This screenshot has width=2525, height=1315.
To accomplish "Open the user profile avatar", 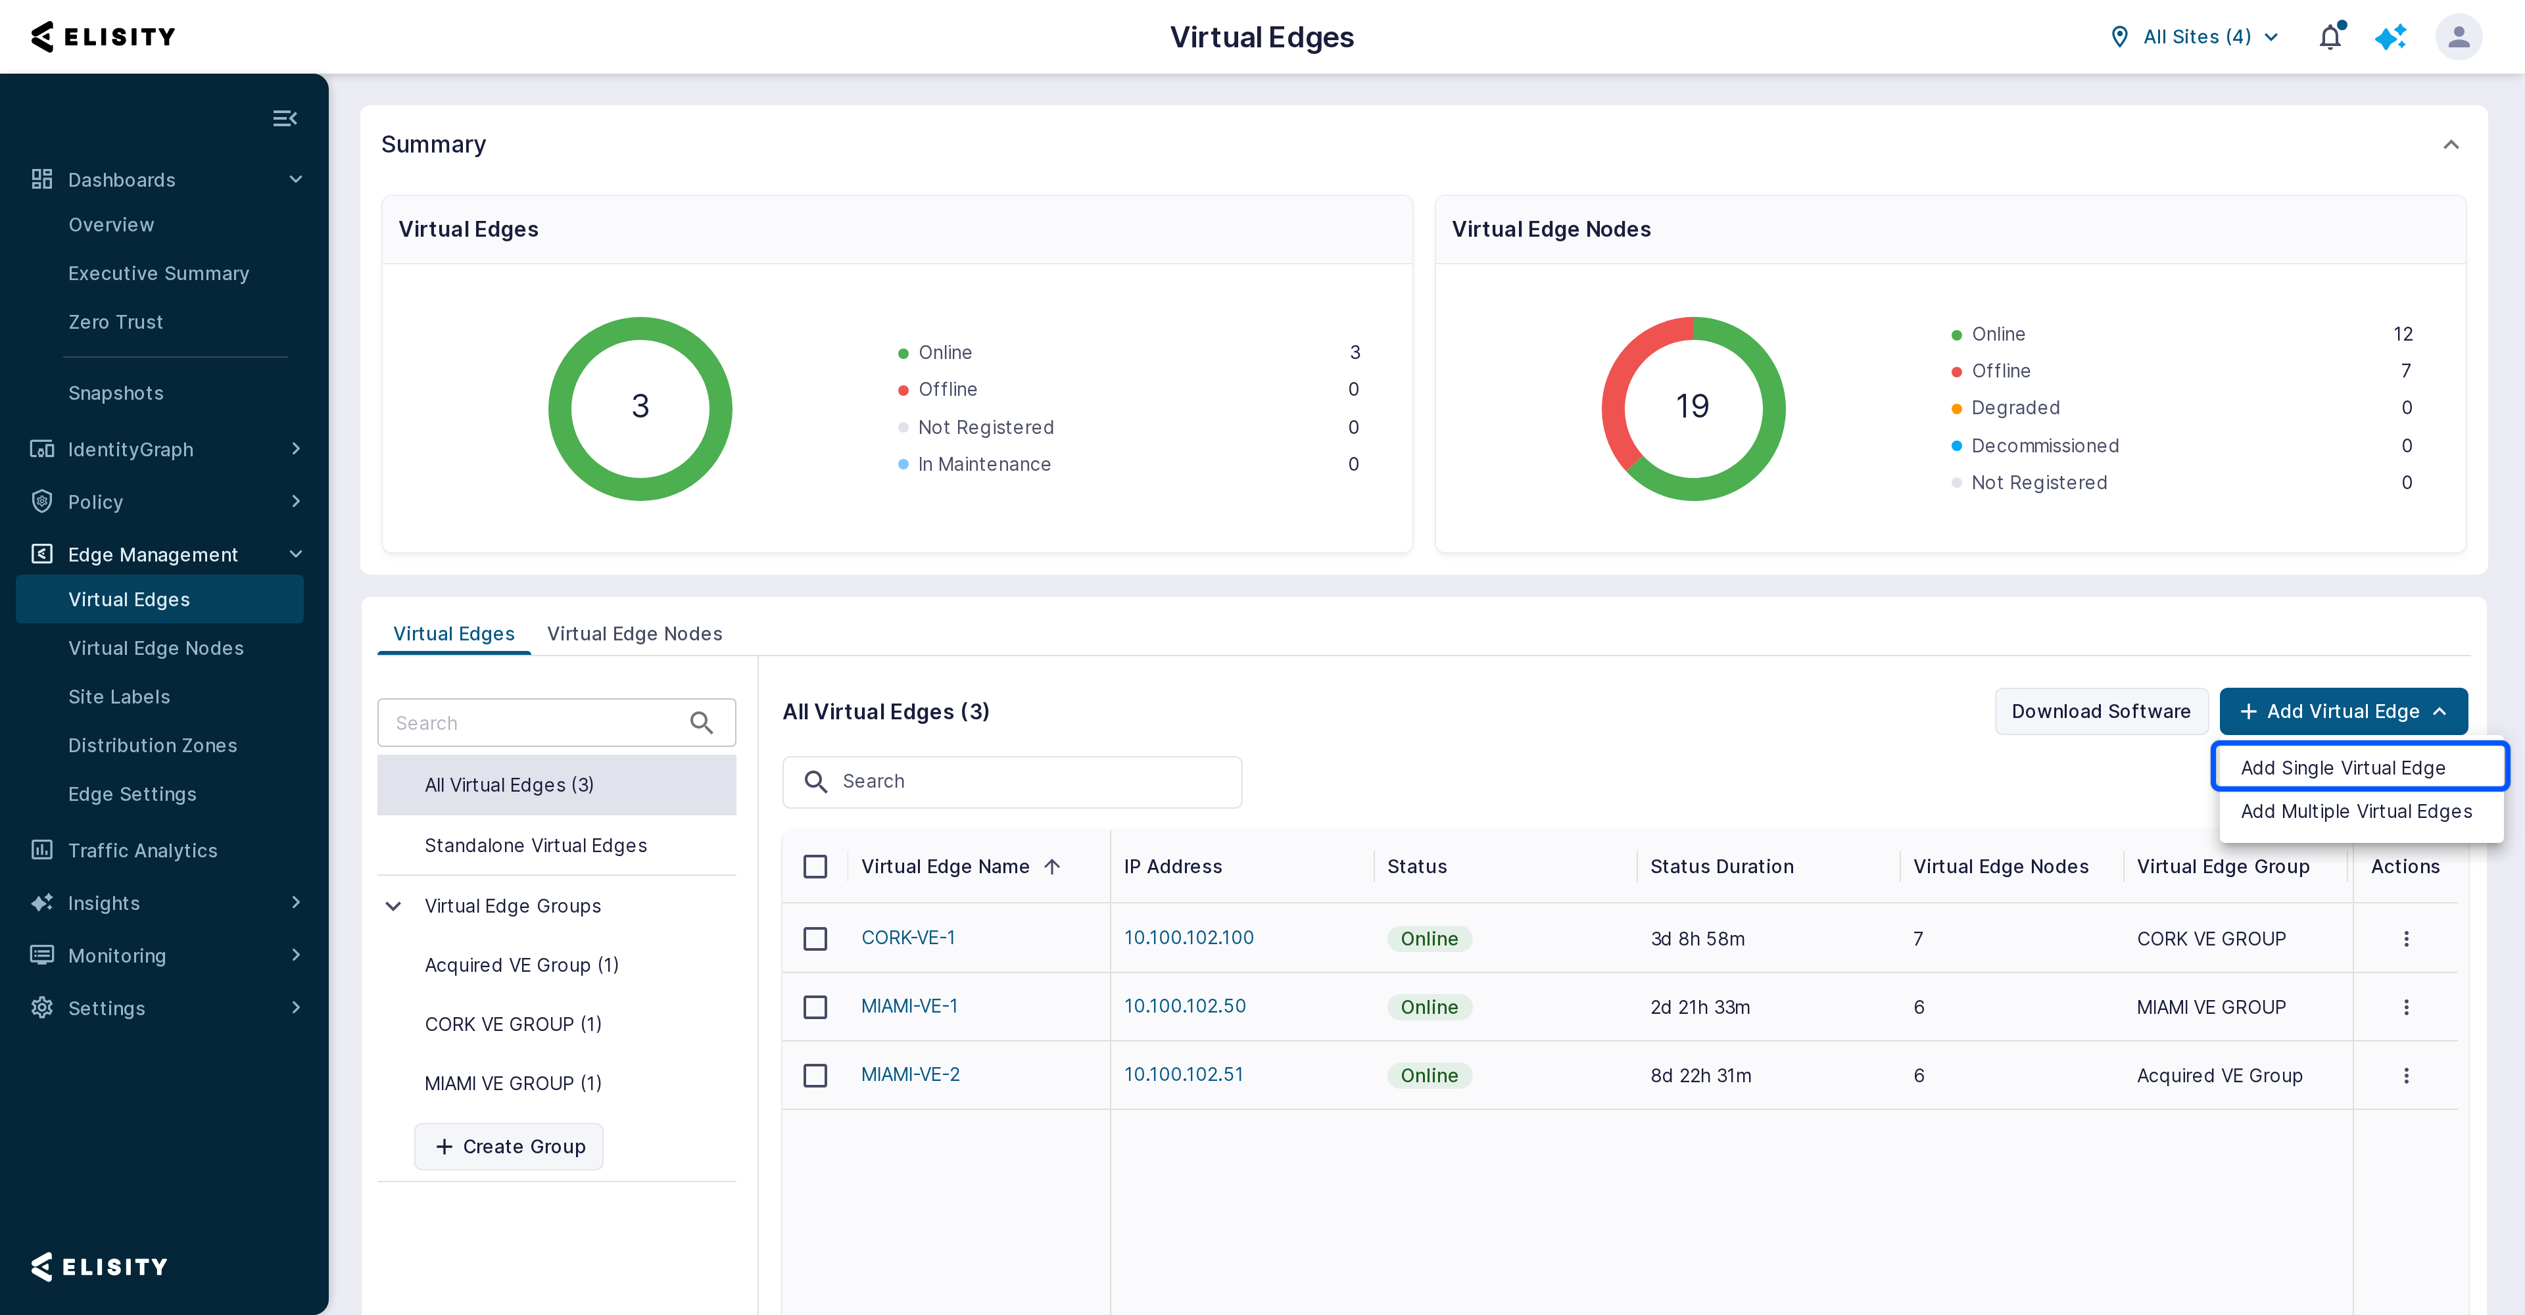I will point(2459,37).
